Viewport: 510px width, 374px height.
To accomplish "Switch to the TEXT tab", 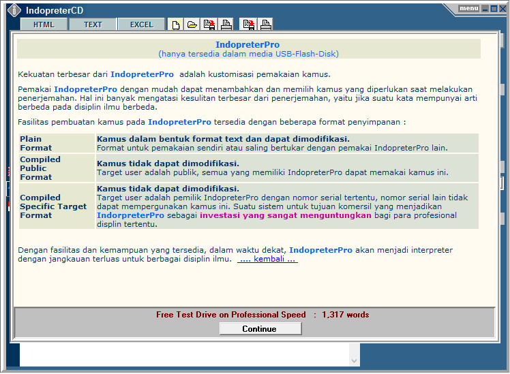I will (93, 25).
